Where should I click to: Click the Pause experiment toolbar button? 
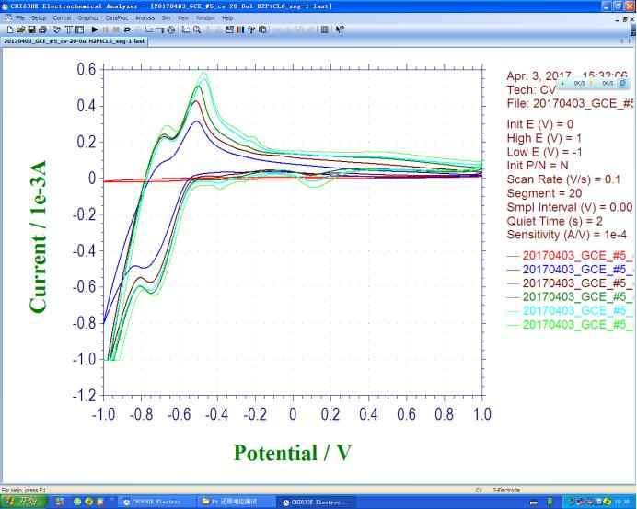[106, 29]
